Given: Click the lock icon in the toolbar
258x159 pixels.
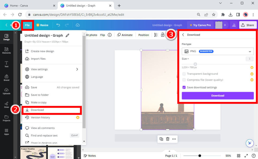Looking at the screenshot, I should (x=163, y=35).
